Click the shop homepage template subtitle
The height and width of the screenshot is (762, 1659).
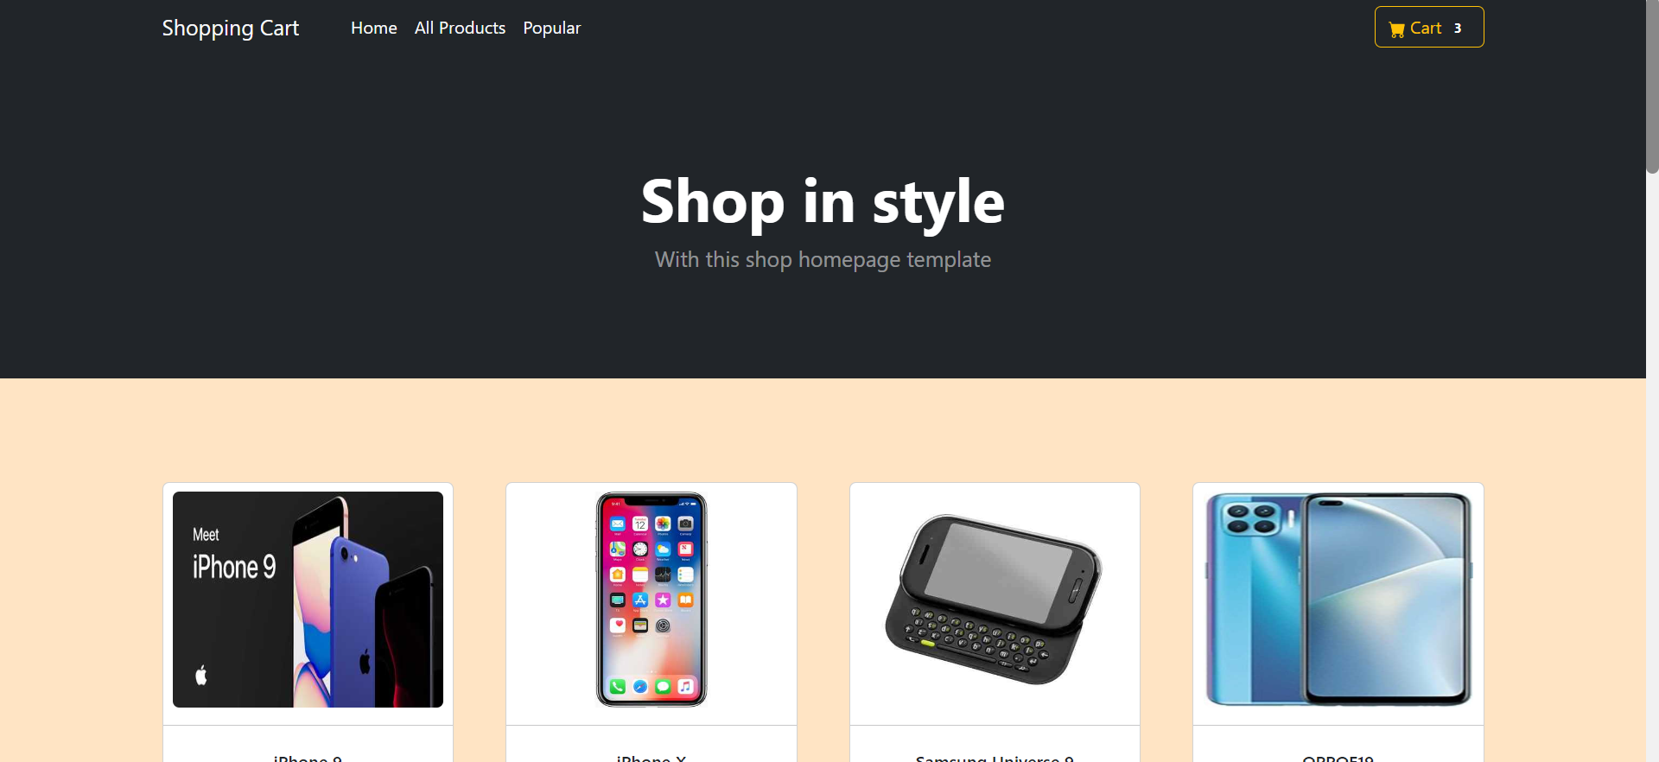click(823, 259)
